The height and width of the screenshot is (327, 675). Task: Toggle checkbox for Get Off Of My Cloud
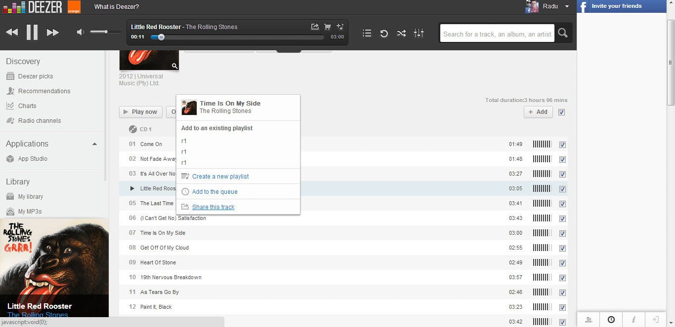562,248
